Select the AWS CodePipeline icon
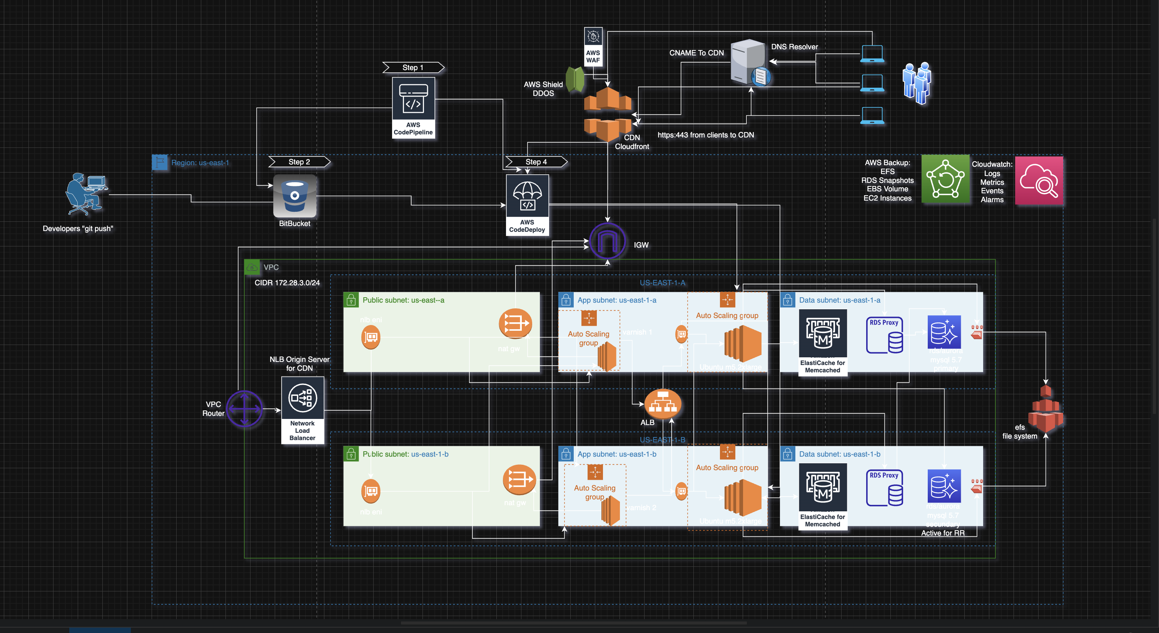 click(x=413, y=107)
